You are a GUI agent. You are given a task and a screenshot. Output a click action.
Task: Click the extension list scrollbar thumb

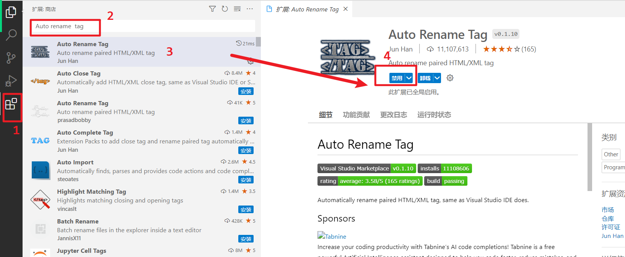click(x=258, y=42)
